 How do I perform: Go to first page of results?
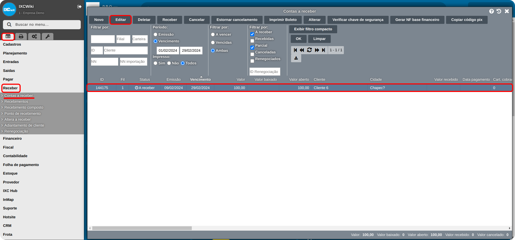click(295, 50)
